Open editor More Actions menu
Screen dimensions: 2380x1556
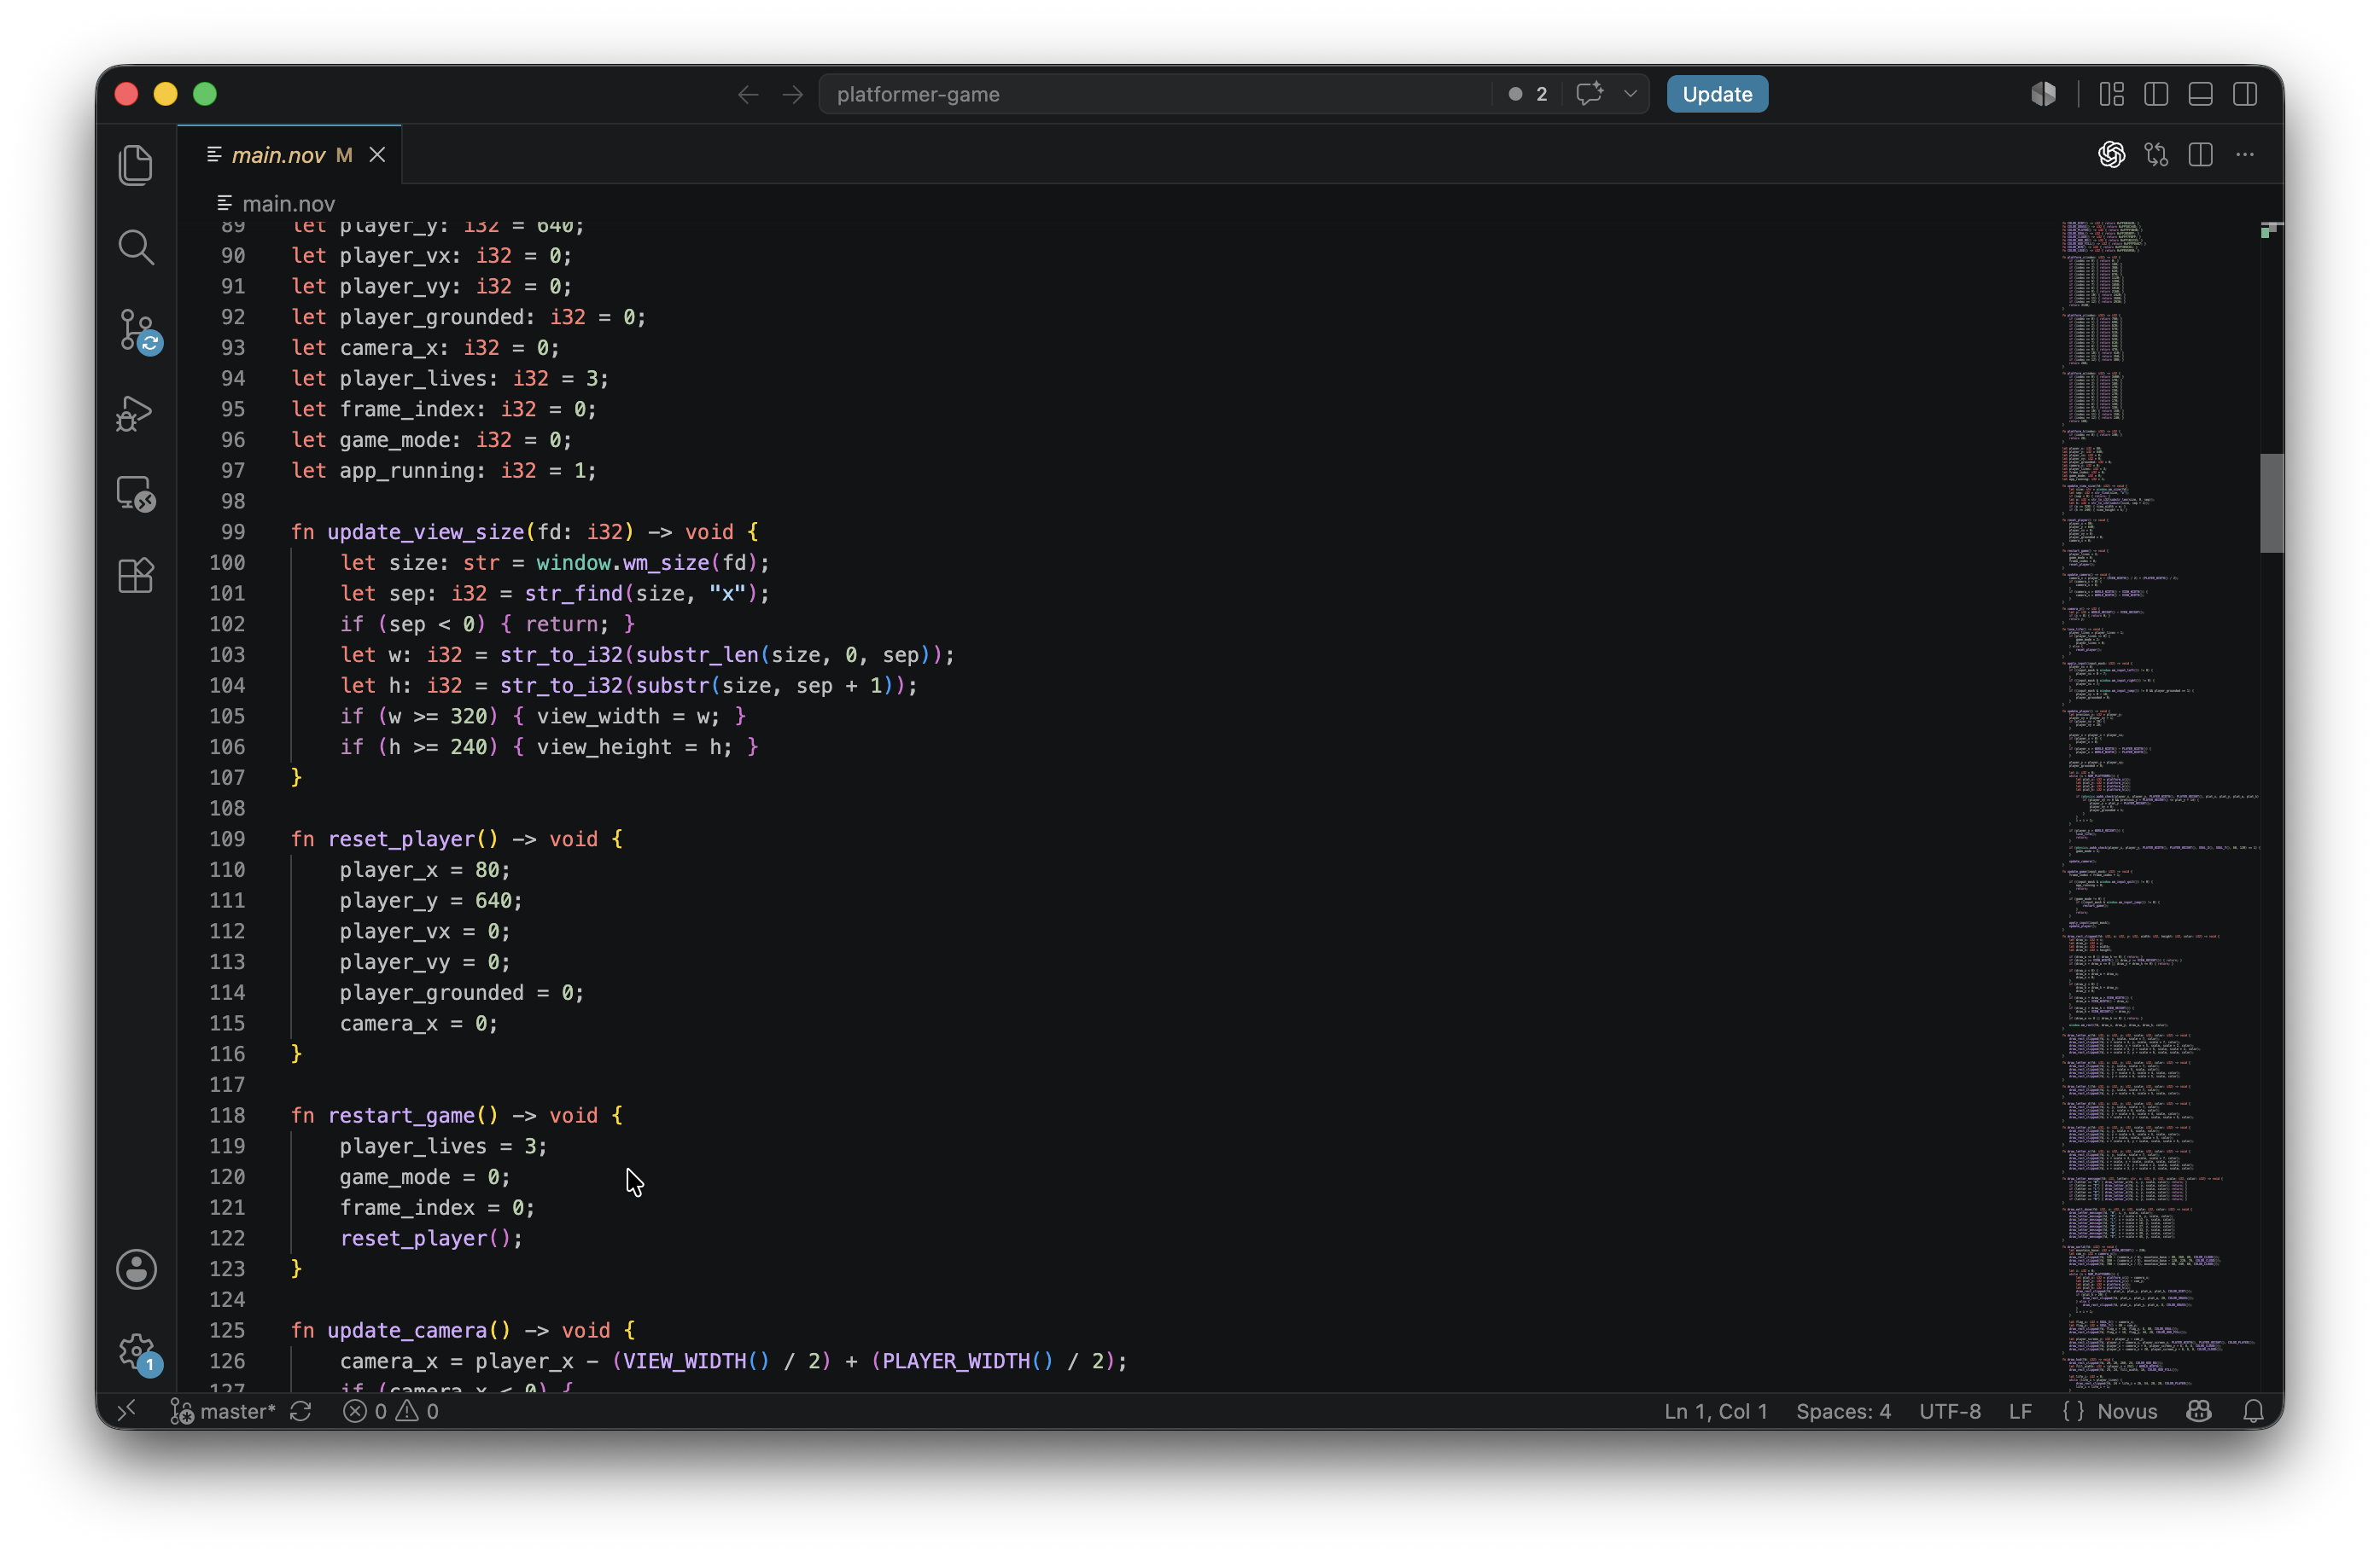click(2245, 154)
